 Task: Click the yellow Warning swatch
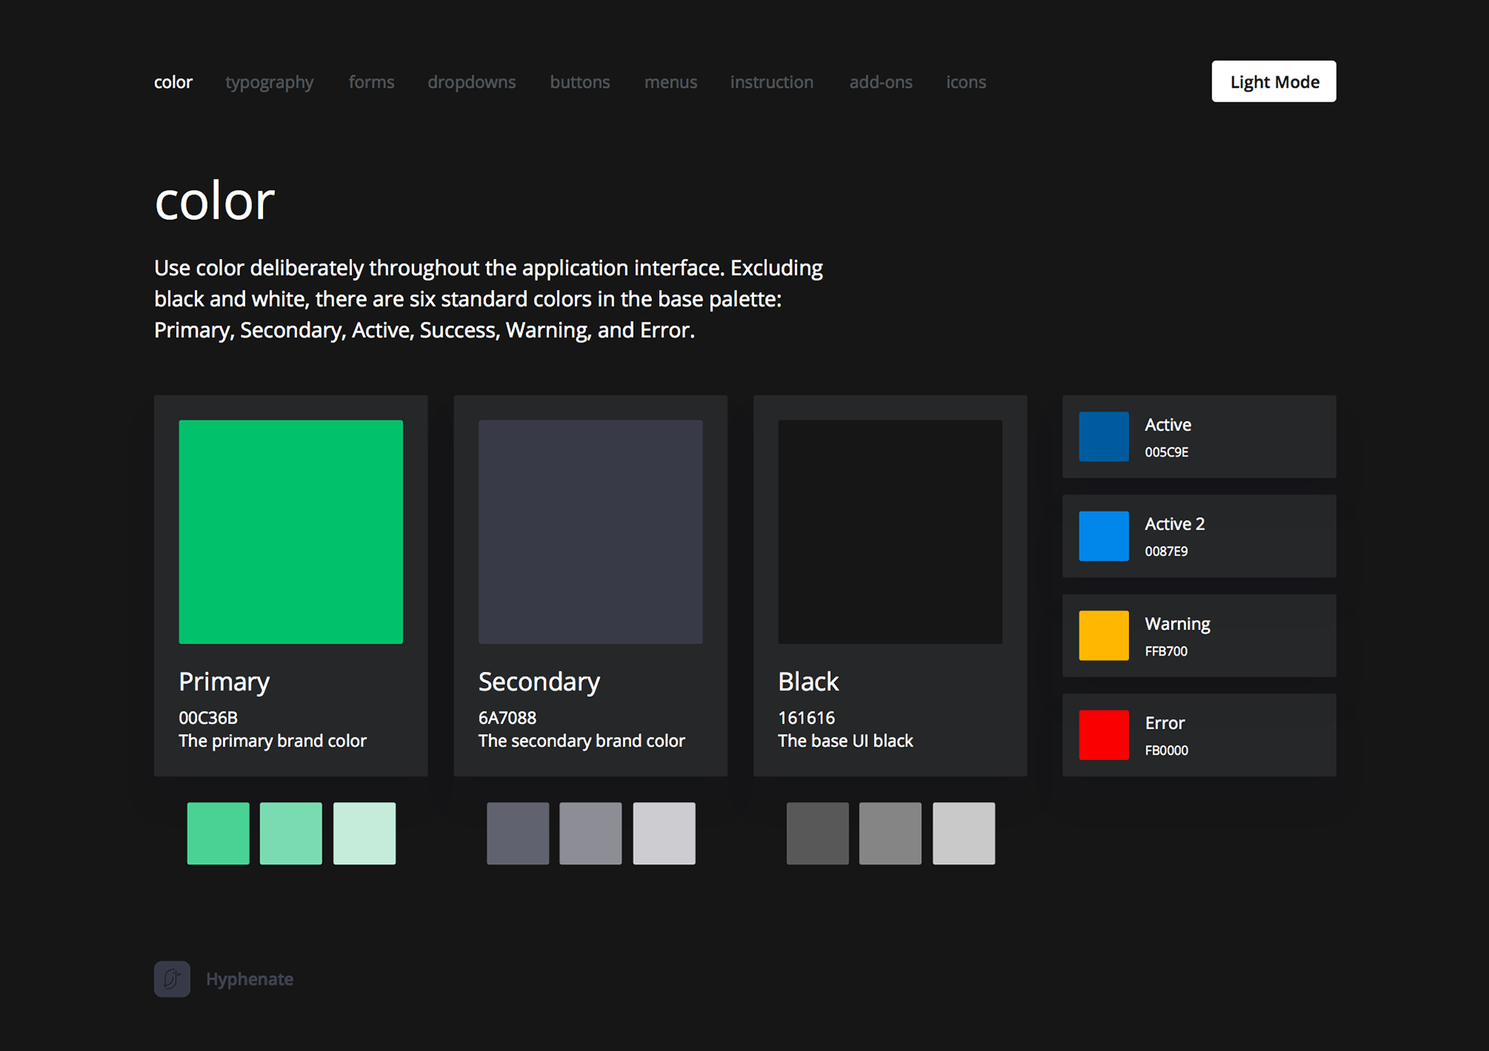(1104, 636)
